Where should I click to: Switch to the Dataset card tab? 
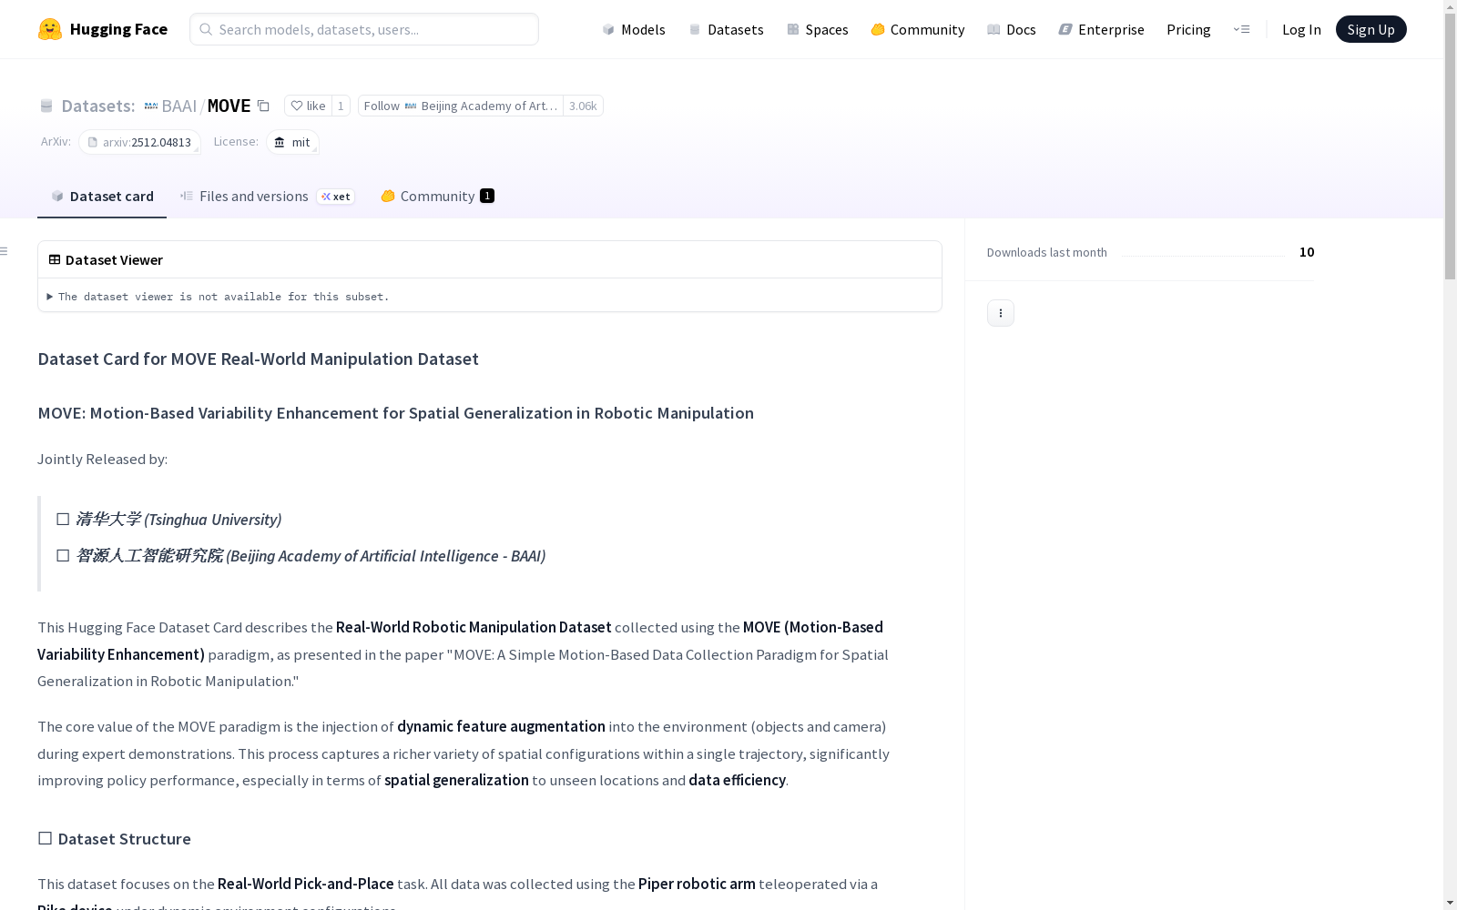(x=102, y=196)
